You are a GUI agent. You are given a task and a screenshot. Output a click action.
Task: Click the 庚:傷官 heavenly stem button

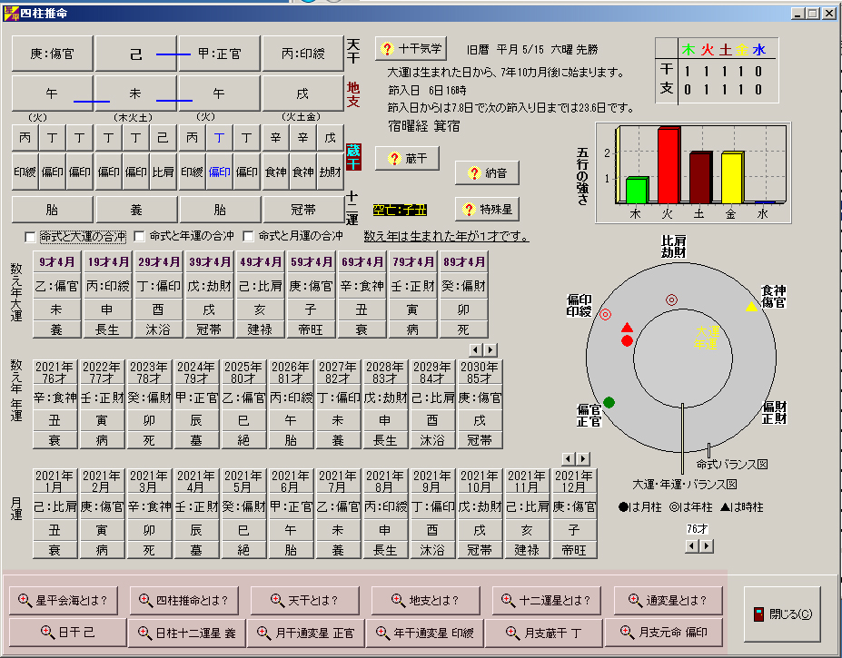(x=52, y=54)
